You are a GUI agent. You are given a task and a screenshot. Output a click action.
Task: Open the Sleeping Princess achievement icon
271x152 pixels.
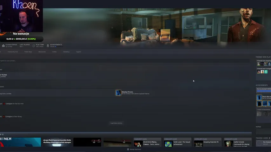pyautogui.click(x=119, y=93)
